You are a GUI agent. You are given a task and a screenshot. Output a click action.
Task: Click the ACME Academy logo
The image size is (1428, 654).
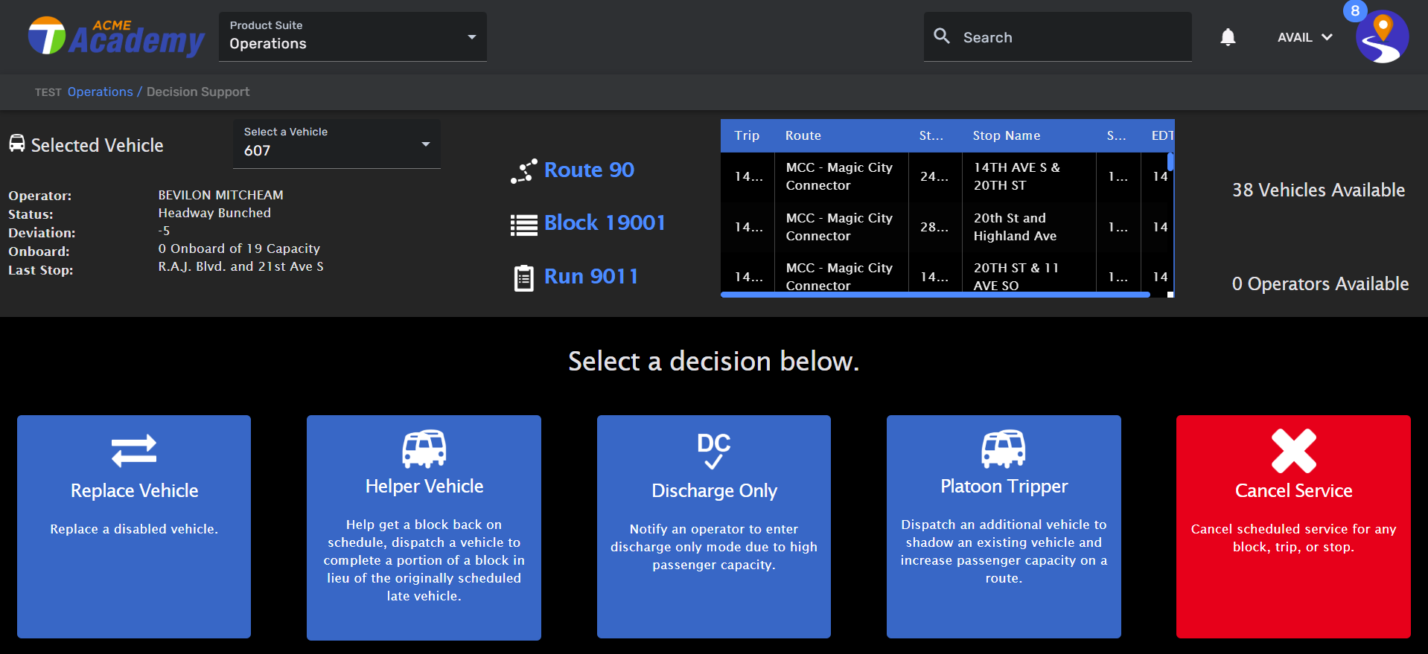click(x=116, y=37)
